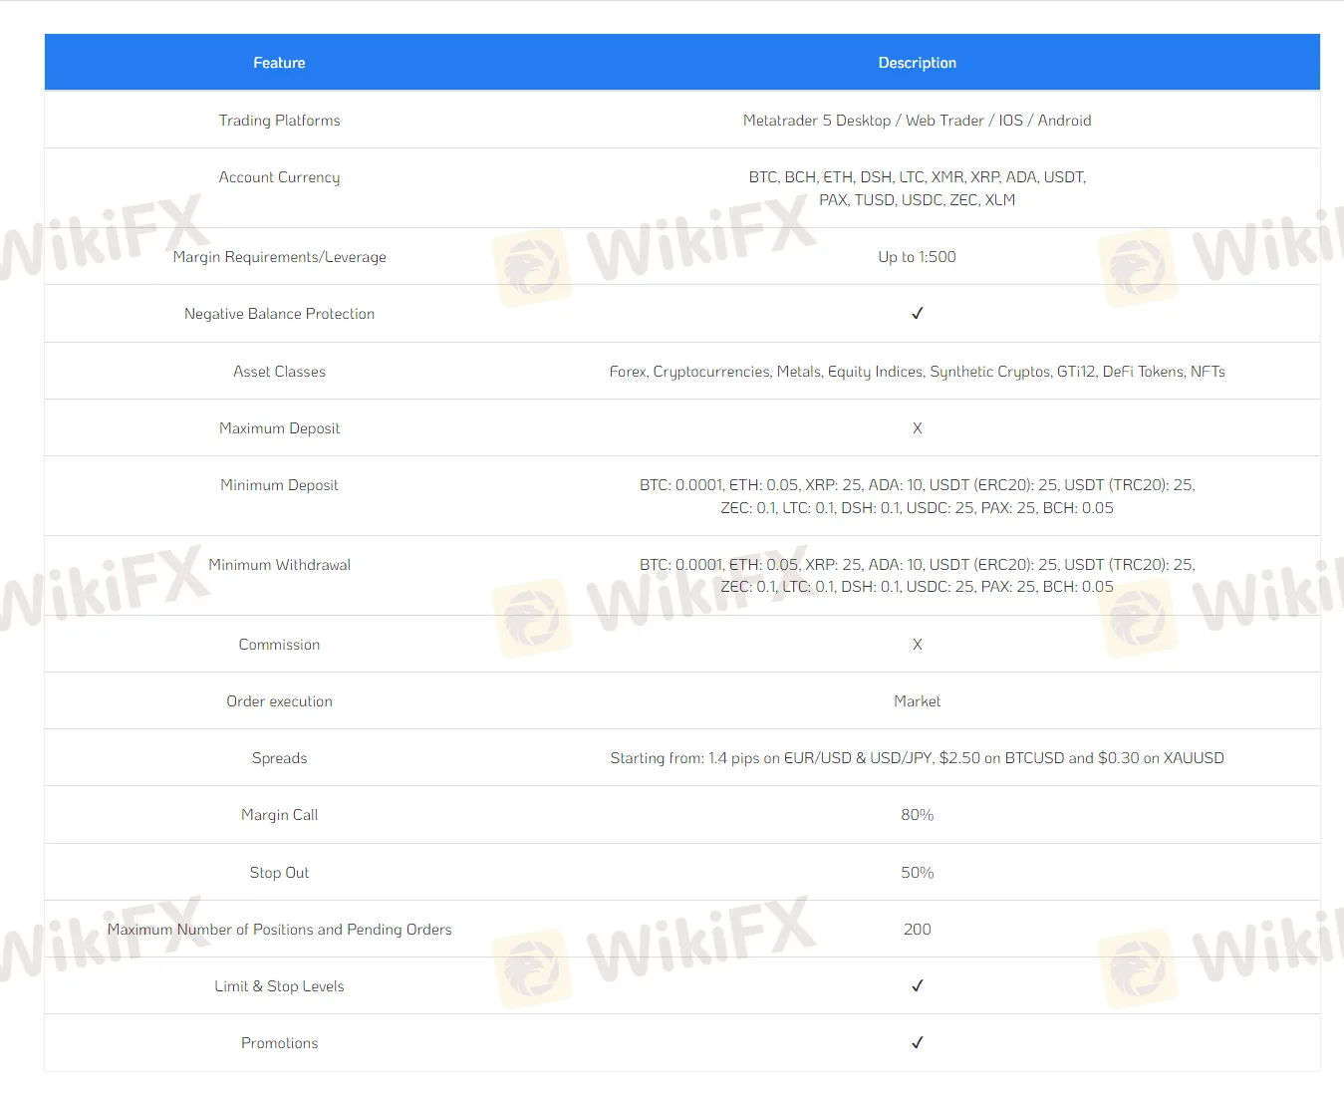Select the Feature column header

click(279, 62)
